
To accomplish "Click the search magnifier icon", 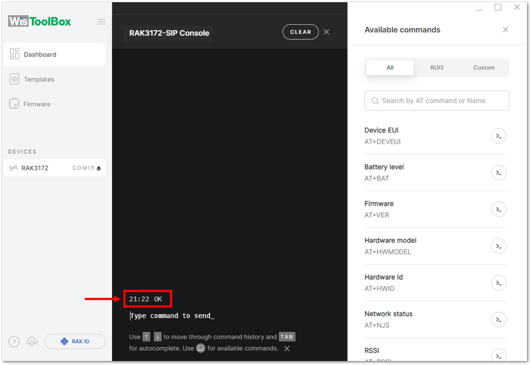I will 375,100.
